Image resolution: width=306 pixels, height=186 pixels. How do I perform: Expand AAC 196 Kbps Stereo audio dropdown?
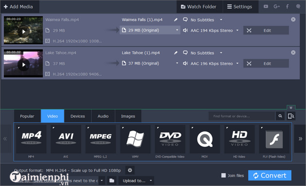[238, 64]
